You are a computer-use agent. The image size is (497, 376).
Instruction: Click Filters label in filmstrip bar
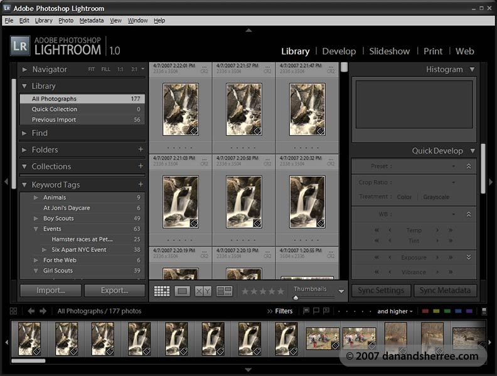coord(284,311)
